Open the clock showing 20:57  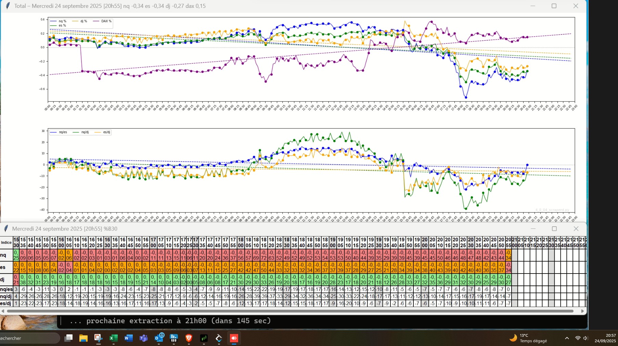tap(605, 338)
